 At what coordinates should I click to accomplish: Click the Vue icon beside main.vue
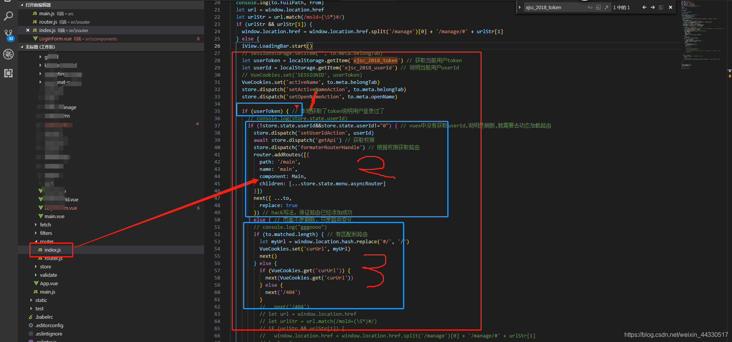(40, 216)
